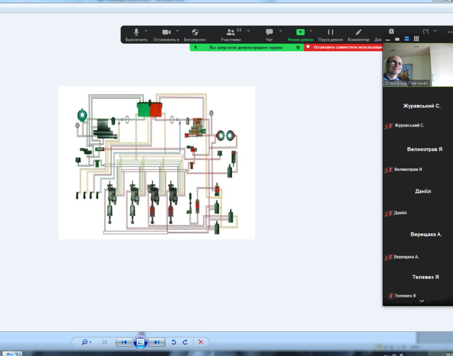Click the red Остановить совместное использование button
Screen dimensions: 453x356
click(346, 47)
